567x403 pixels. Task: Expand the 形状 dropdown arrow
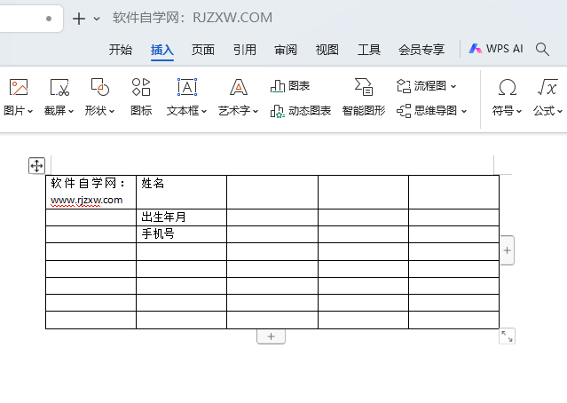[112, 112]
